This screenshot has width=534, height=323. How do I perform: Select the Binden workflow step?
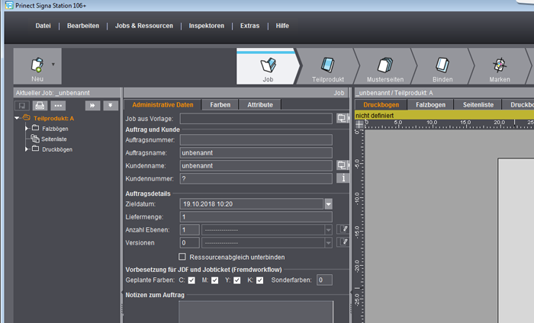(x=442, y=67)
